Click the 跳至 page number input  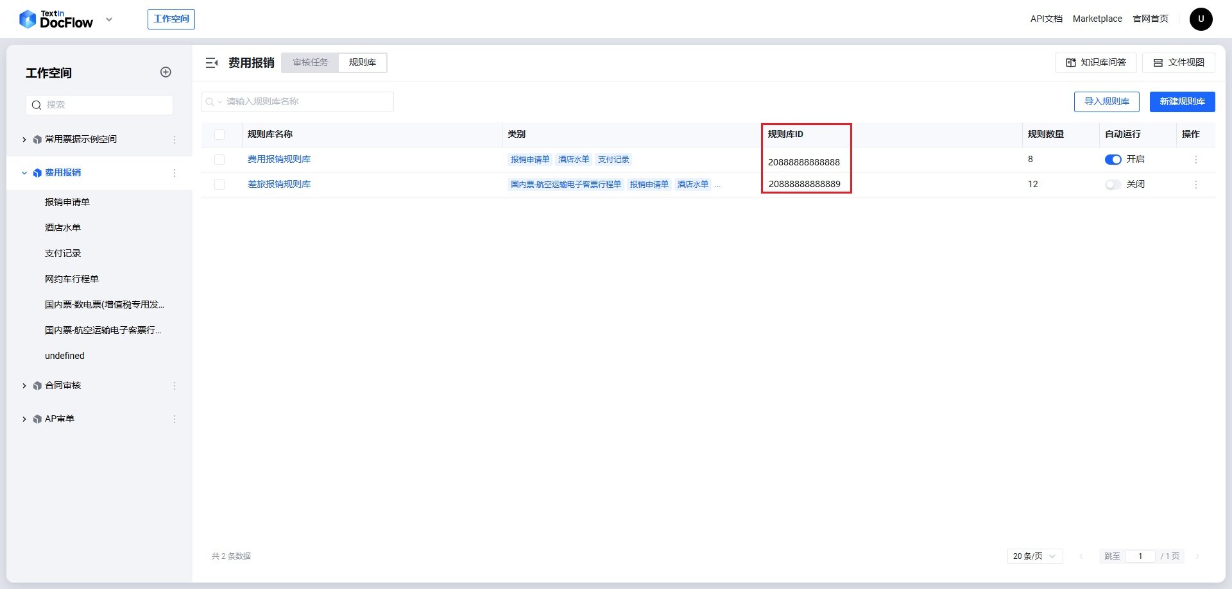[1140, 556]
